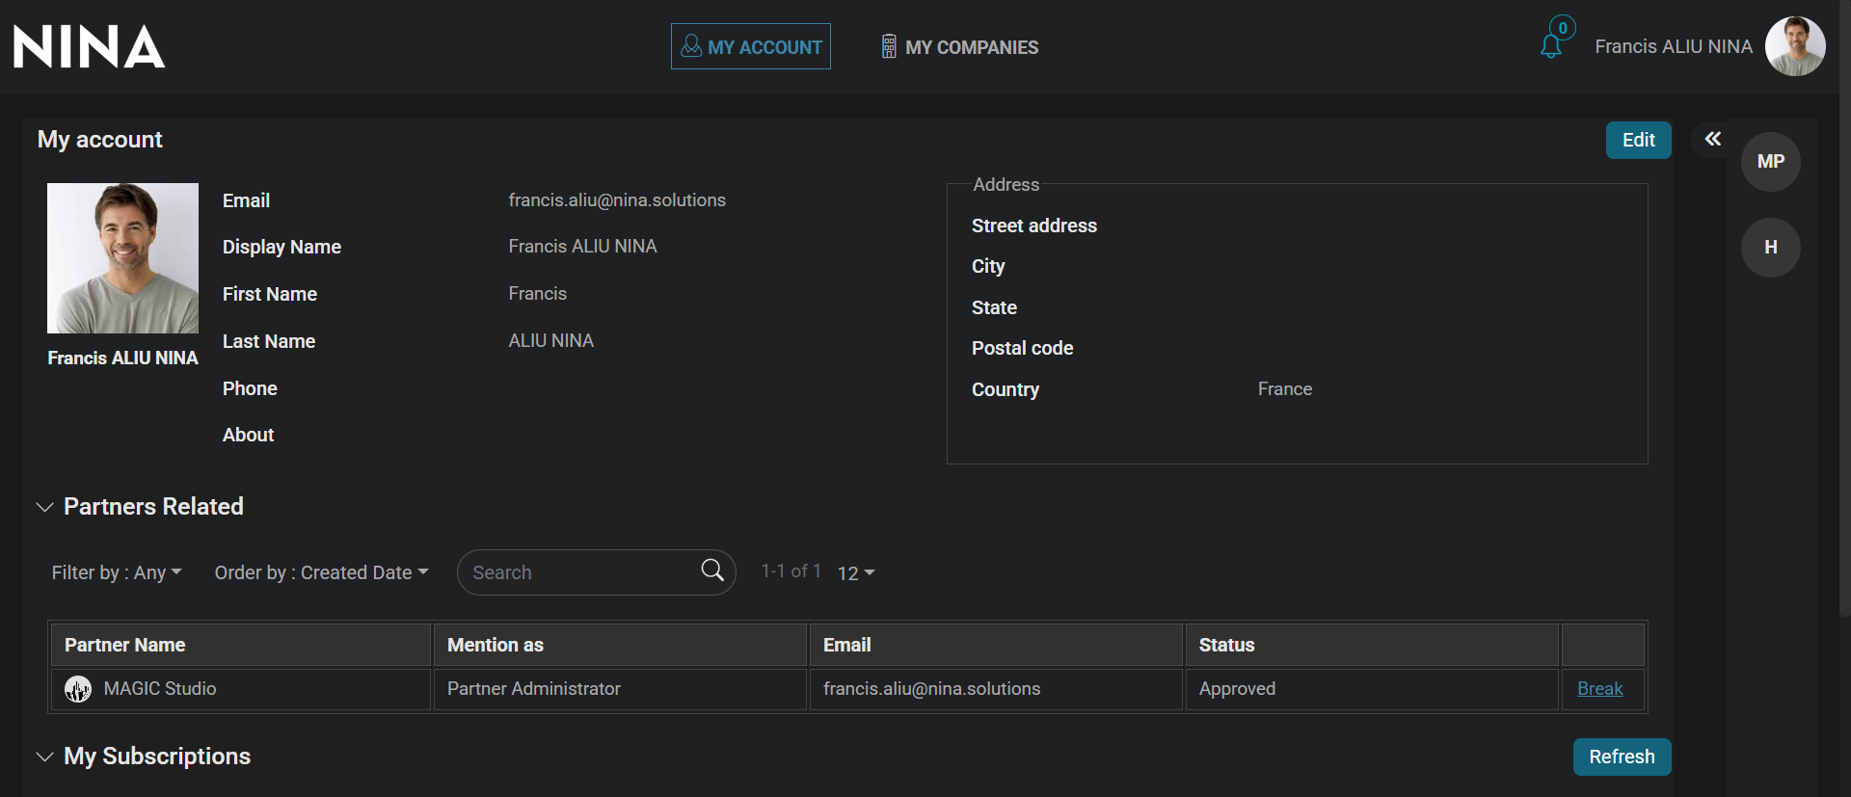Click the Break link for MAGIC Studio
The height and width of the screenshot is (797, 1851).
pyautogui.click(x=1599, y=689)
